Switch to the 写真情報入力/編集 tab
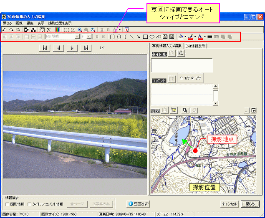The image size is (265, 218). tap(167, 46)
